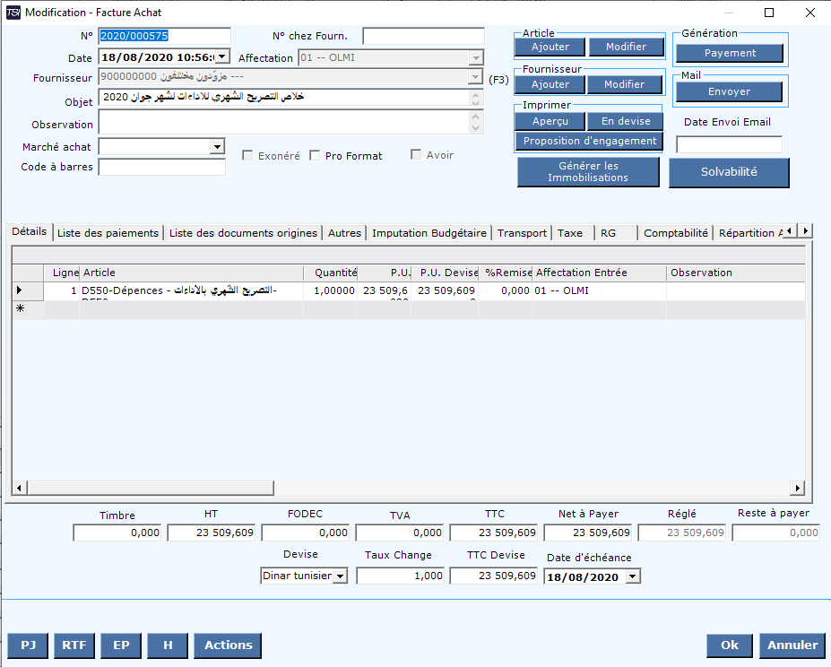Click the H history button
This screenshot has width=831, height=667.
point(168,645)
